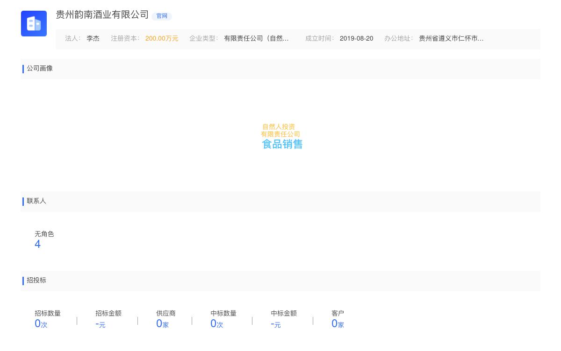
Task: Click the 企业类型: field label
Action: [204, 39]
